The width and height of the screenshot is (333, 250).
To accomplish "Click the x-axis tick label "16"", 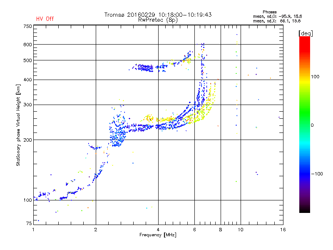I will [283, 230].
